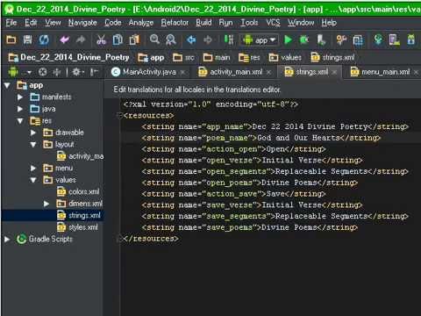Navigate back with the blue left arrow

tap(191, 39)
